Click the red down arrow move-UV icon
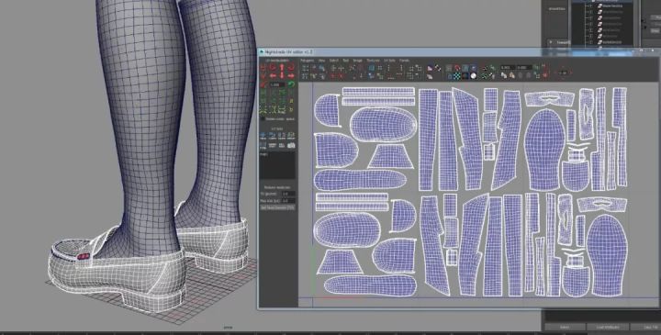Image resolution: width=661 pixels, height=335 pixels. (282, 76)
